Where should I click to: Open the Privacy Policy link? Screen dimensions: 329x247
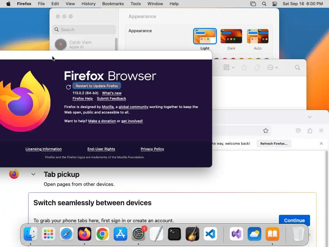pyautogui.click(x=152, y=149)
